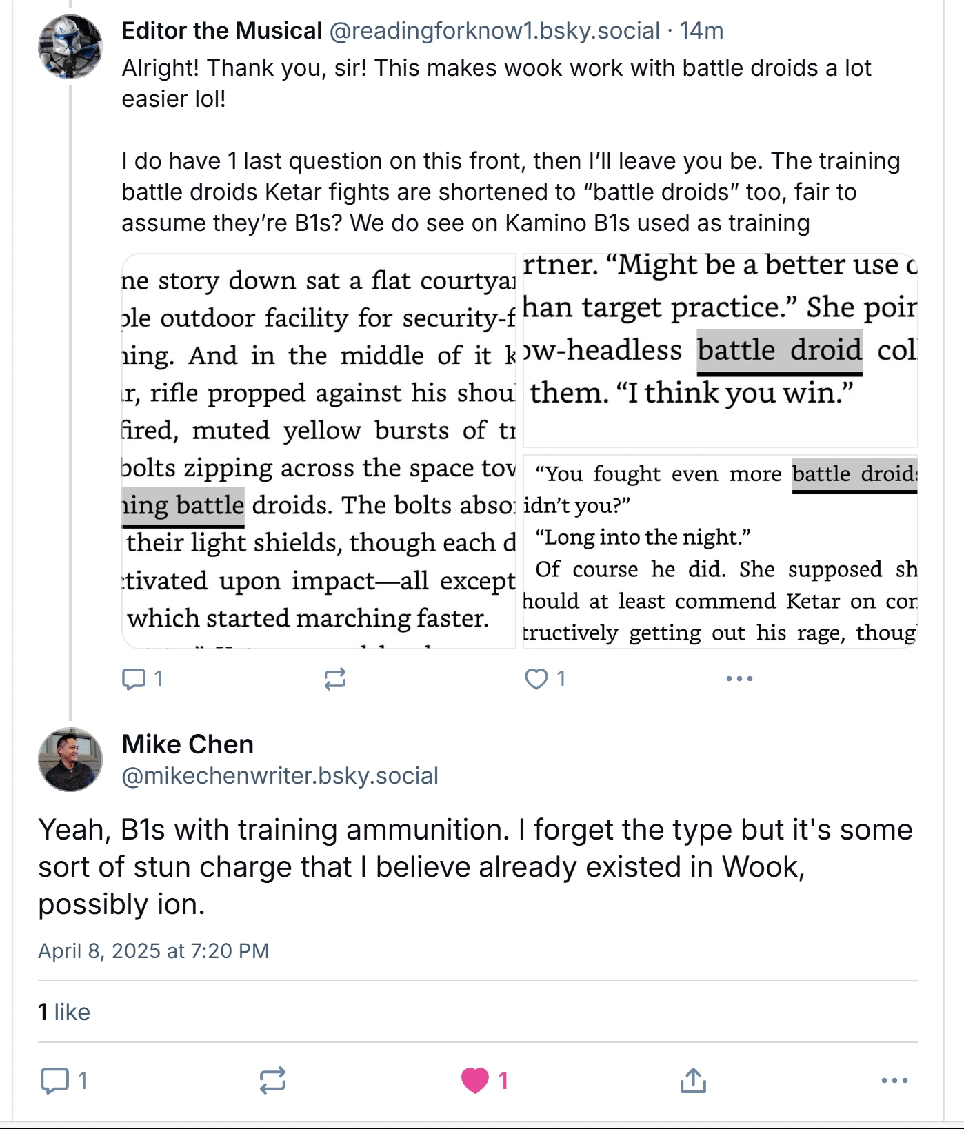
Task: Like Editor the Musical's post
Action: click(x=536, y=679)
